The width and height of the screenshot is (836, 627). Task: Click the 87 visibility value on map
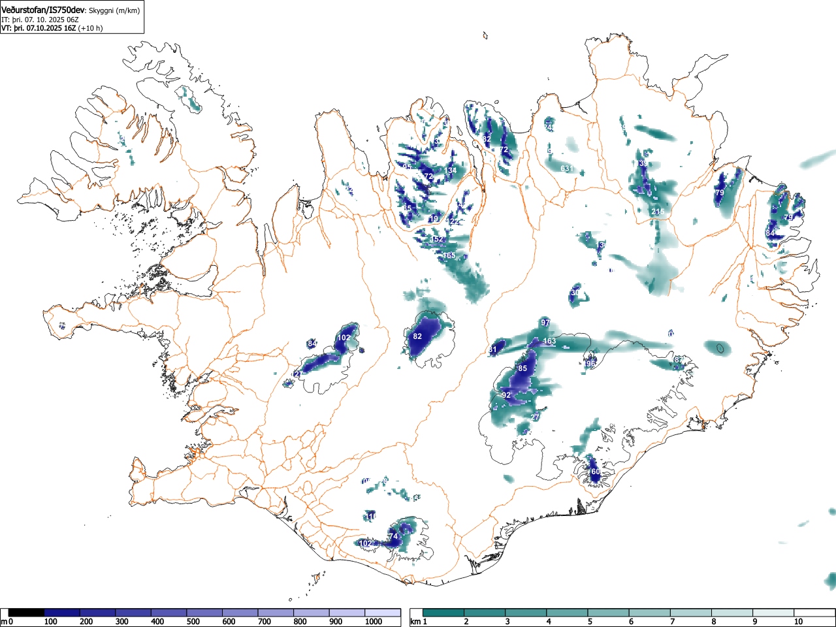(x=679, y=360)
